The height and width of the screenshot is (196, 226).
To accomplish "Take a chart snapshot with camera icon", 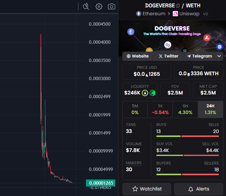I will click(112, 6).
